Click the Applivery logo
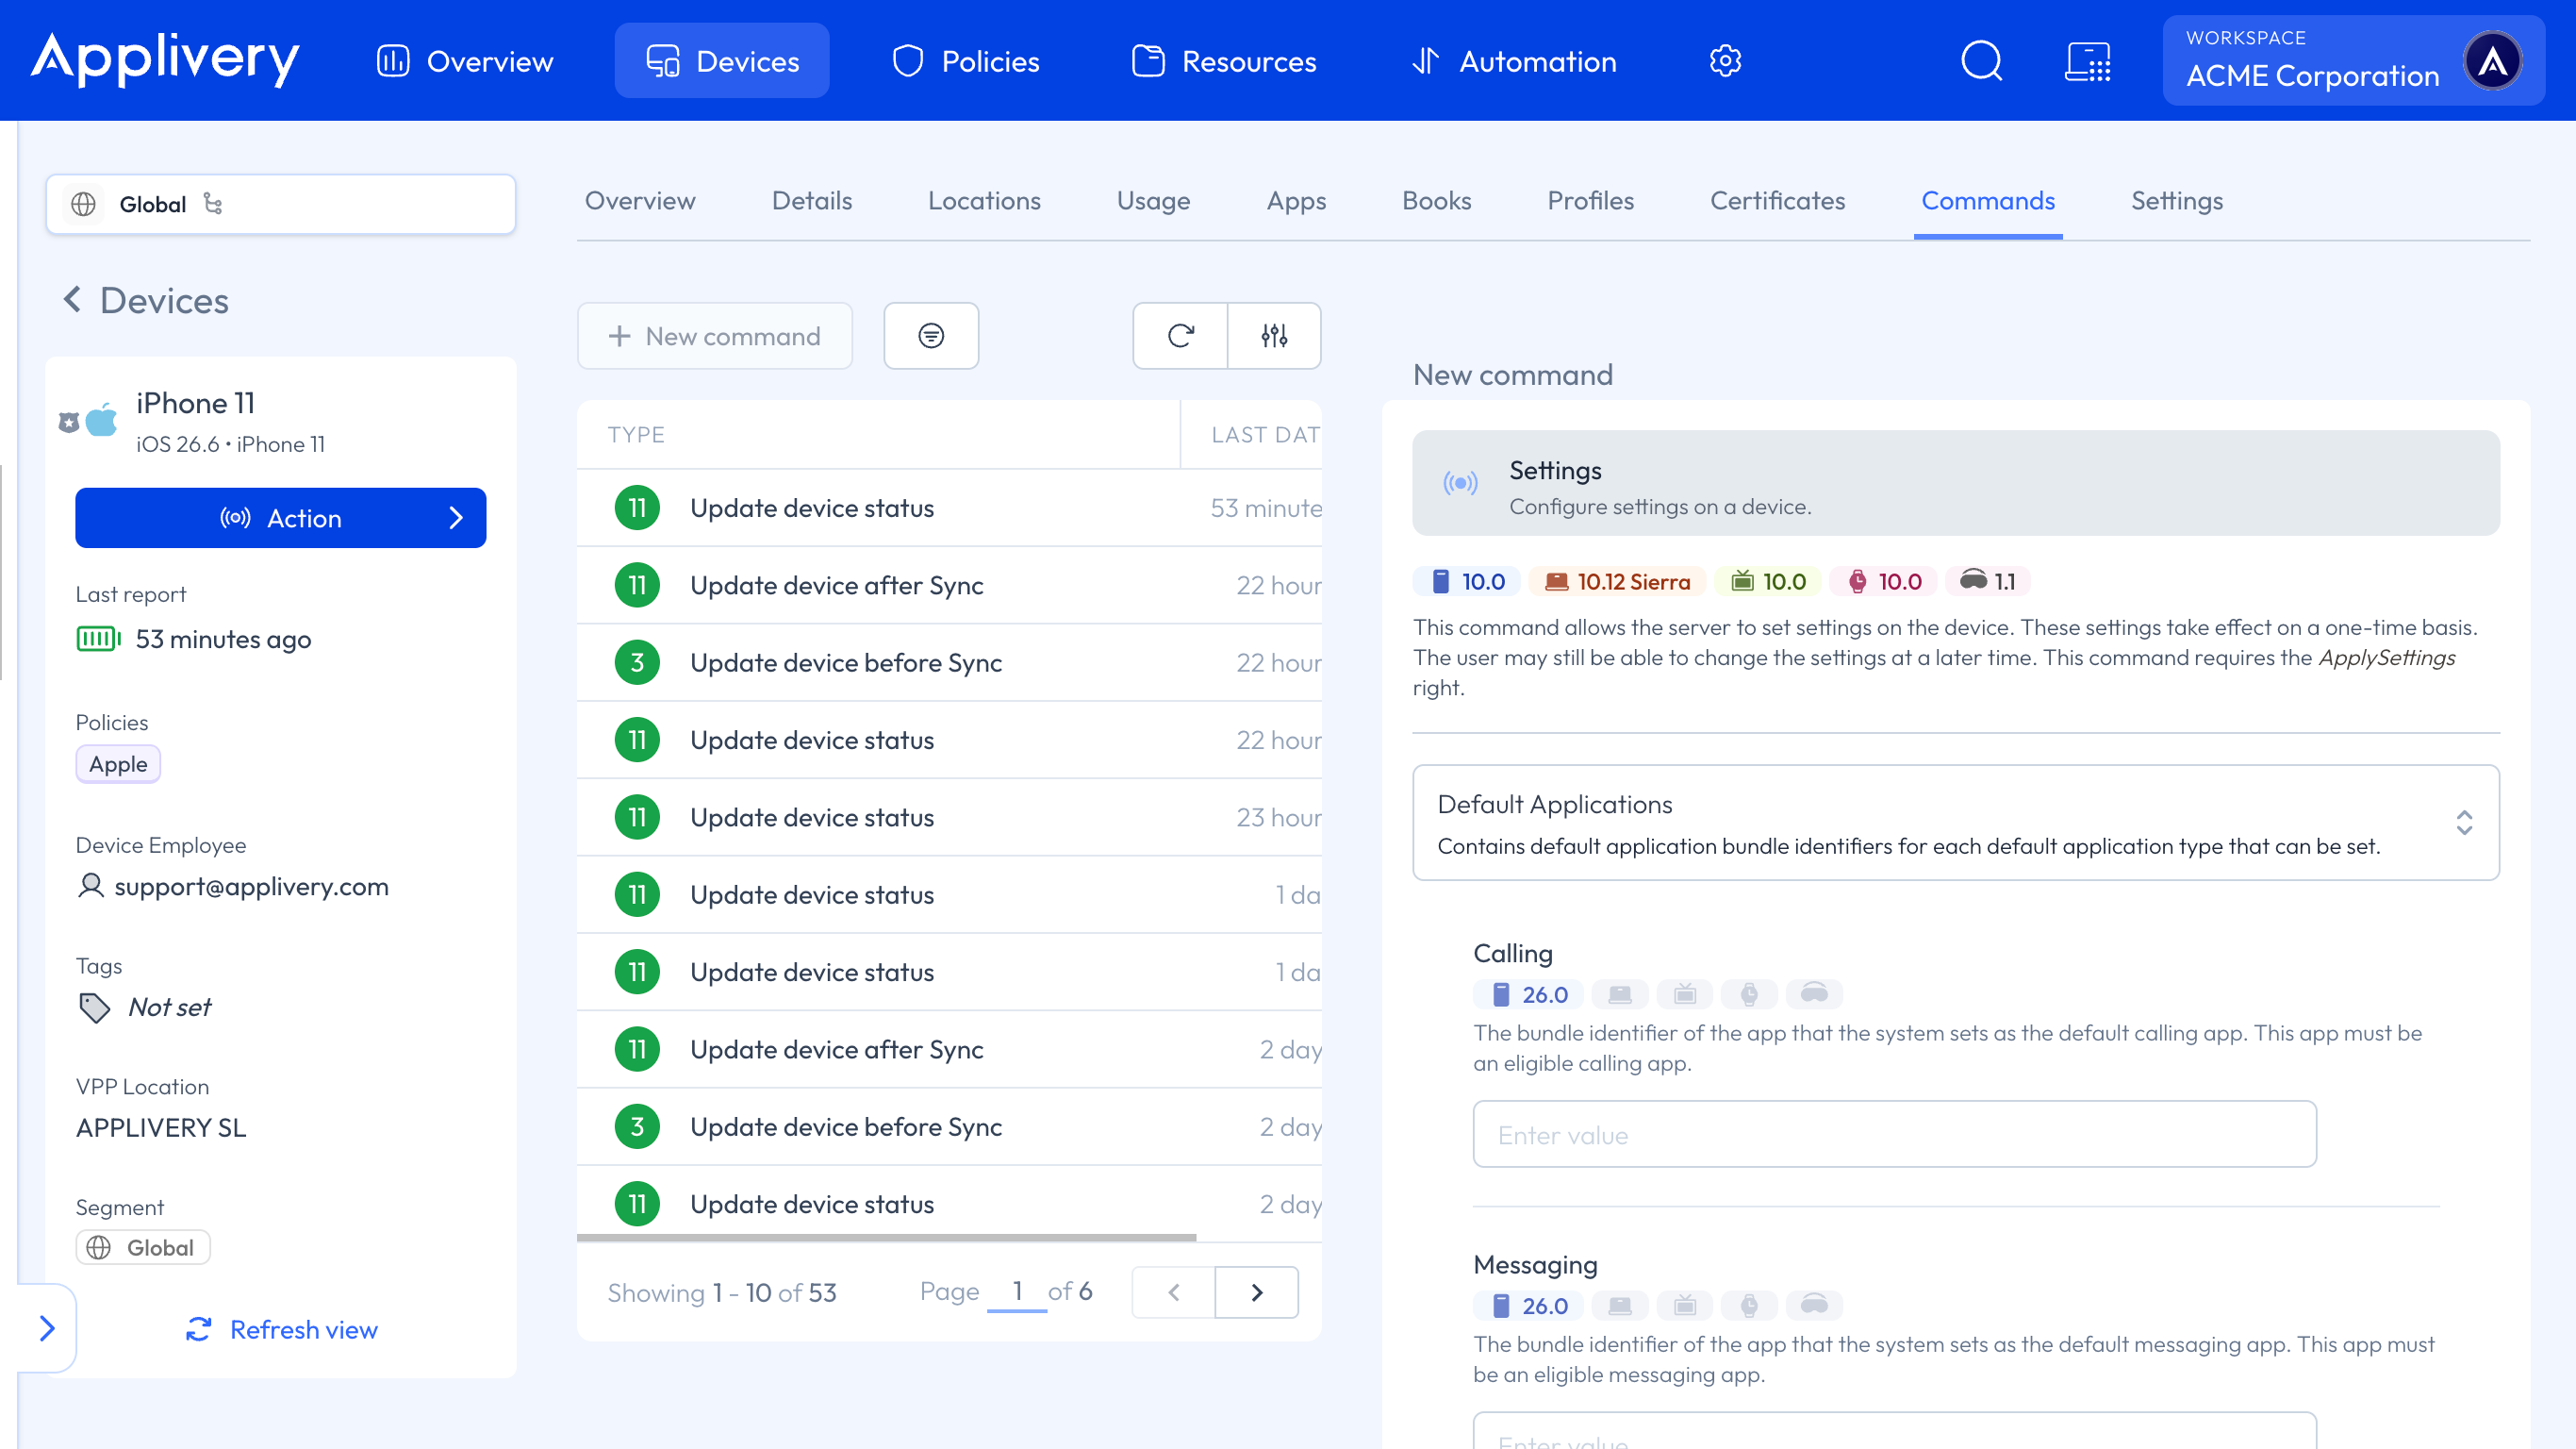Screen dimensions: 2576x1449 pos(165,59)
